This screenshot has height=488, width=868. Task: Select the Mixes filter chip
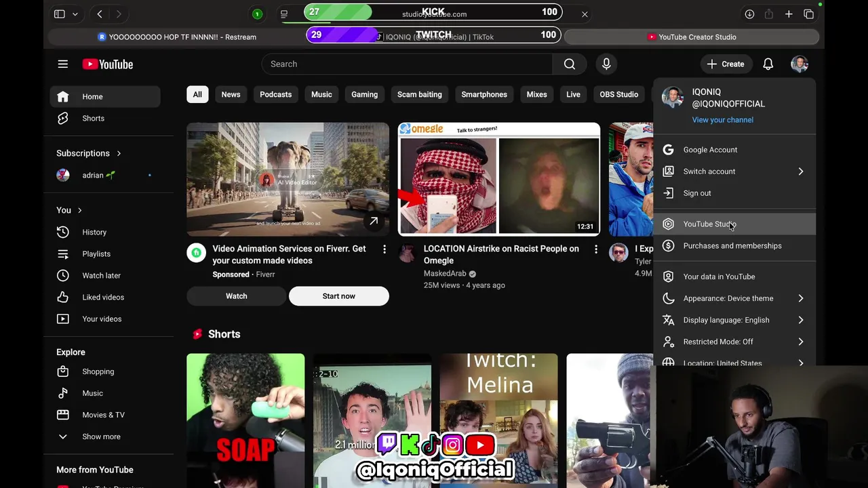tap(536, 94)
